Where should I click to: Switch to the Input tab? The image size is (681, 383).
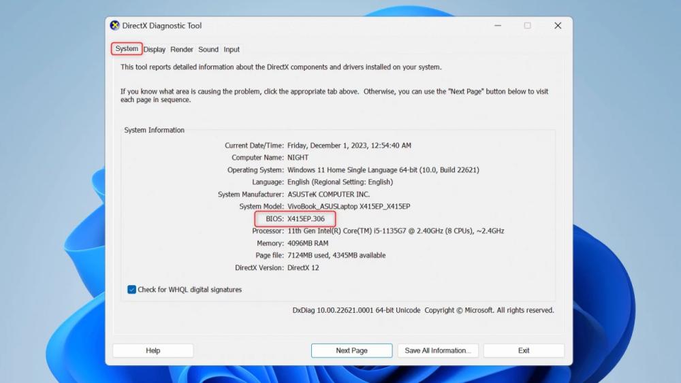(x=232, y=50)
